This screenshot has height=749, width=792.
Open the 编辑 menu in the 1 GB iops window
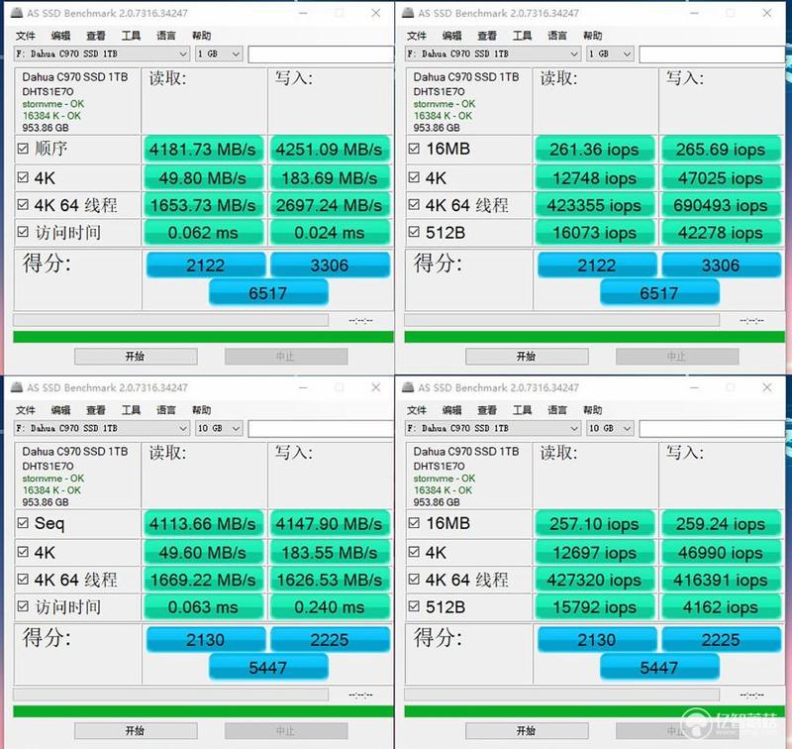(x=451, y=36)
